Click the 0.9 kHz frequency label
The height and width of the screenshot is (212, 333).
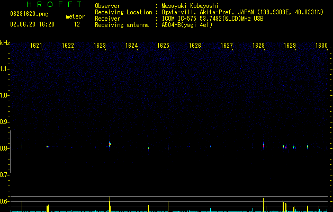[4, 122]
